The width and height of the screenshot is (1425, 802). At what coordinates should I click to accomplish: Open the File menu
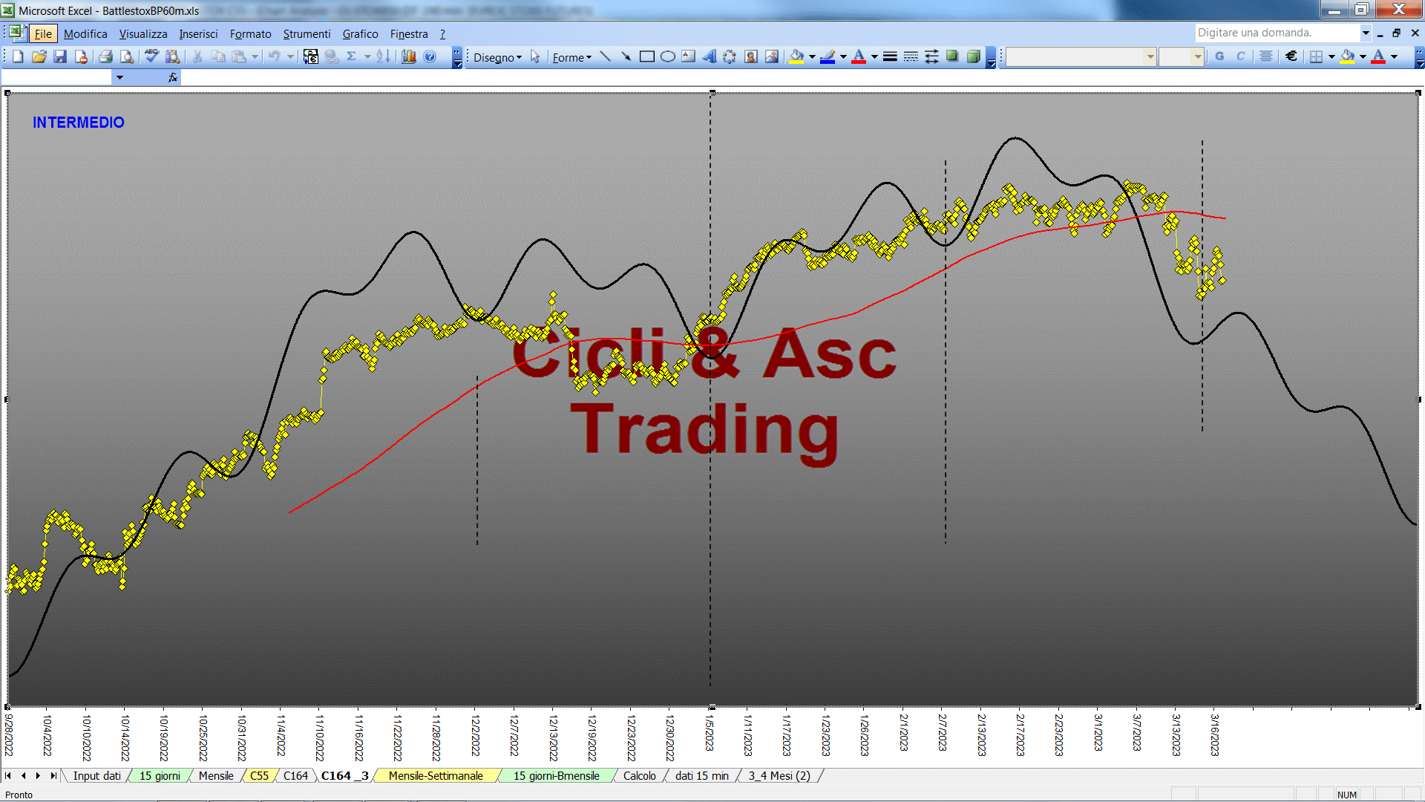tap(43, 33)
